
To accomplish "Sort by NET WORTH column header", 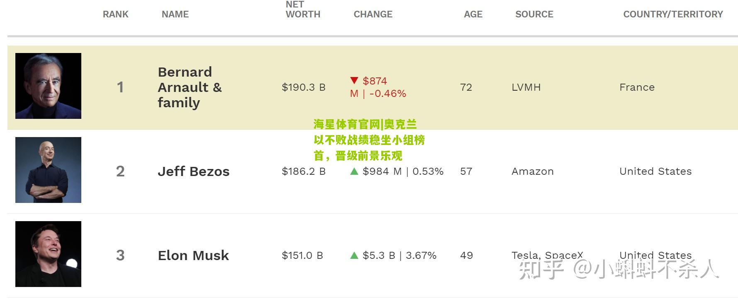I will click(x=303, y=10).
